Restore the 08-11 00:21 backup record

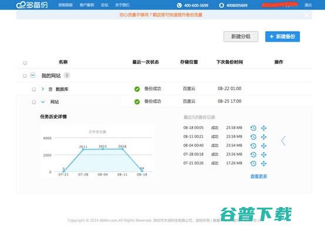point(253,137)
